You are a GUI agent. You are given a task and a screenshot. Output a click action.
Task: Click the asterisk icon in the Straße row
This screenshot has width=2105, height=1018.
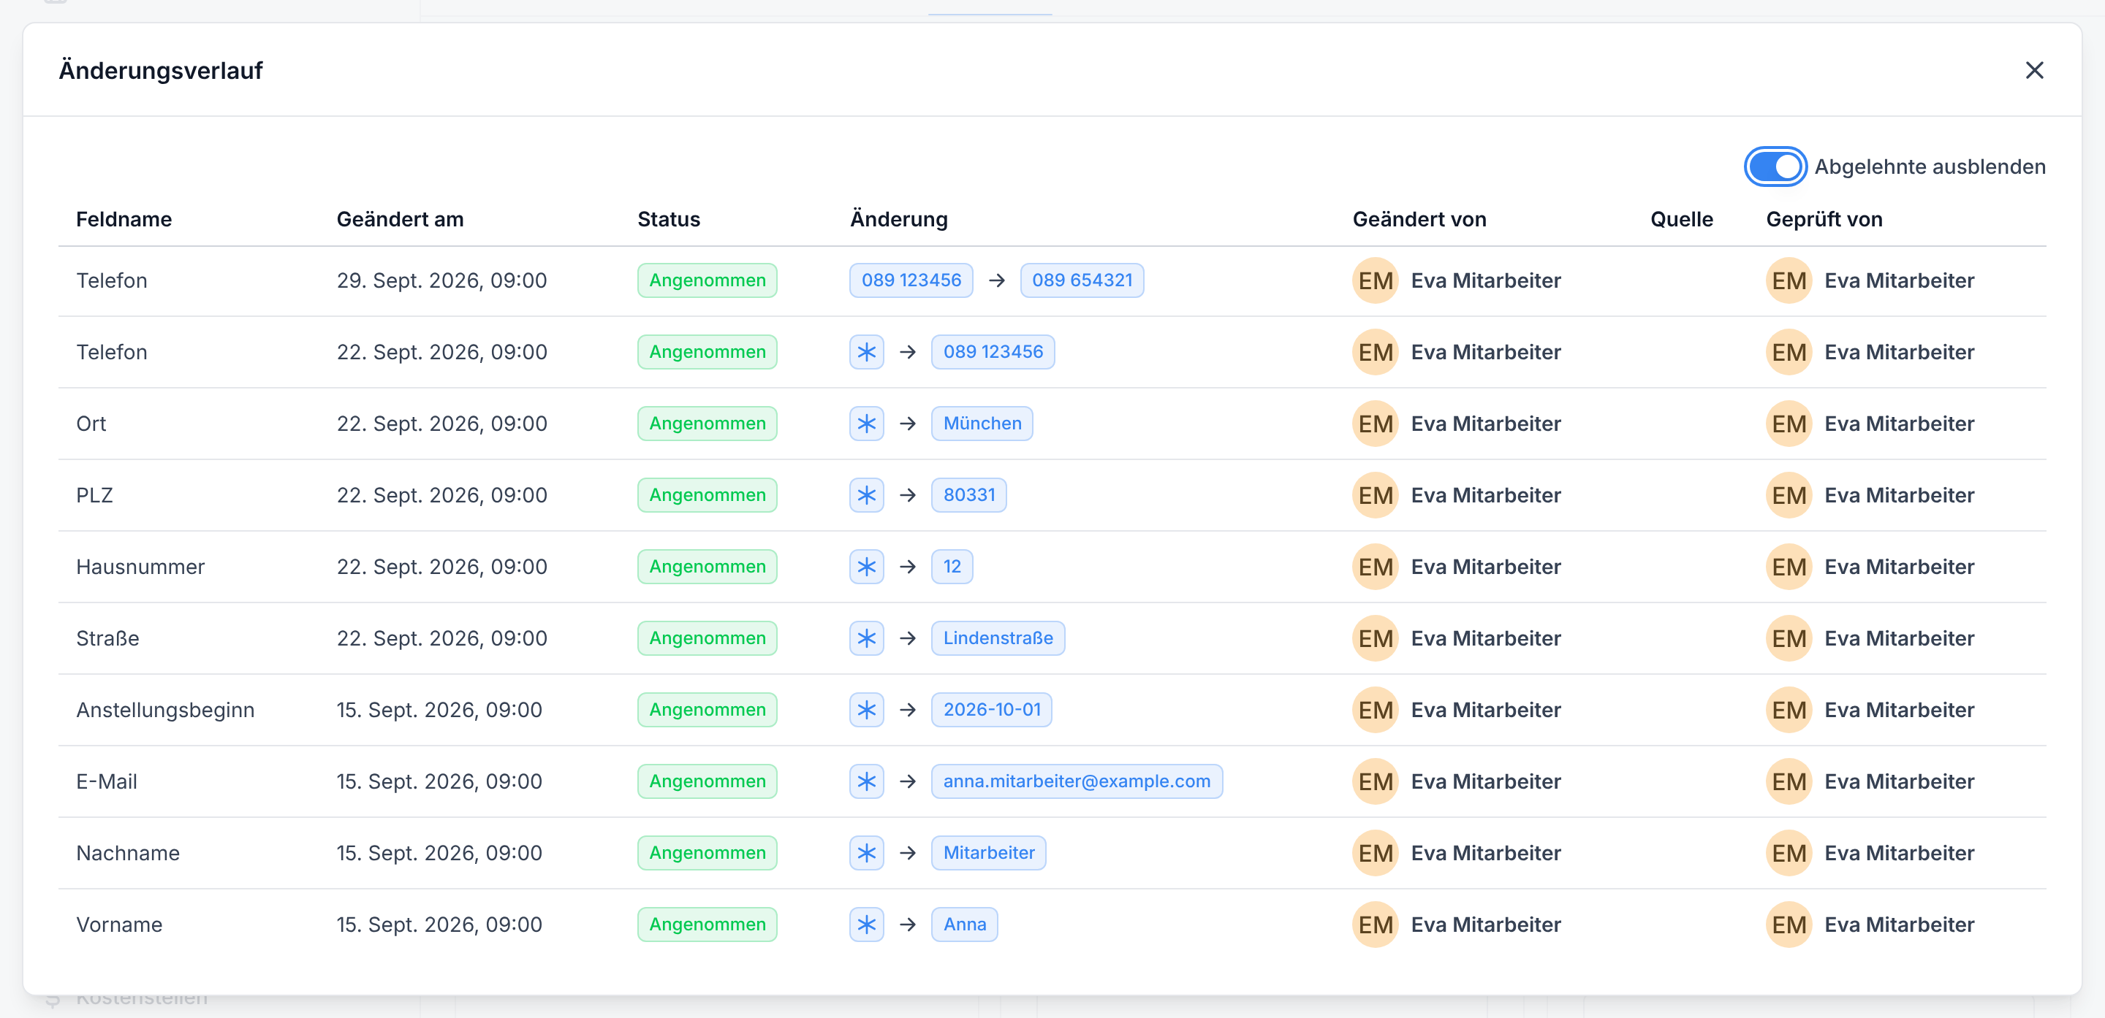pyautogui.click(x=866, y=638)
